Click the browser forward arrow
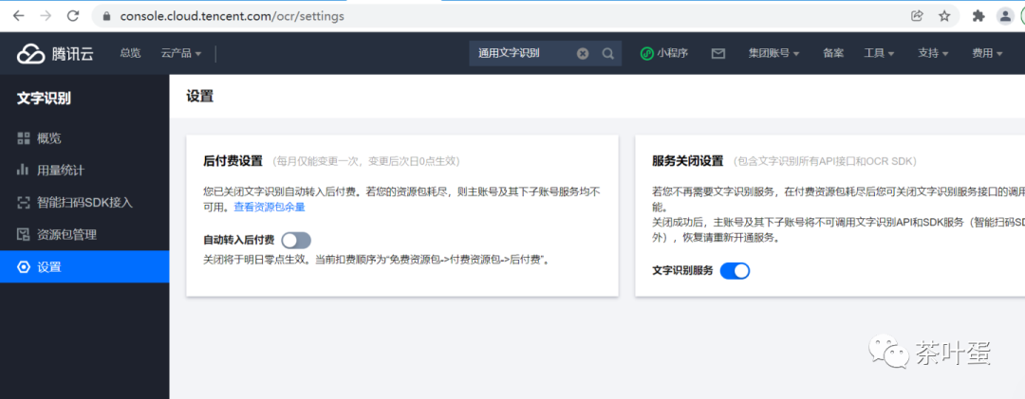Screen dimensions: 1025x399 tap(46, 16)
